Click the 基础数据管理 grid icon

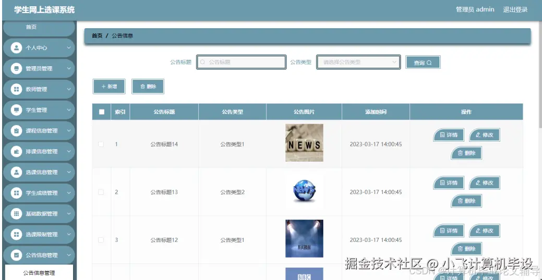[x=16, y=214]
